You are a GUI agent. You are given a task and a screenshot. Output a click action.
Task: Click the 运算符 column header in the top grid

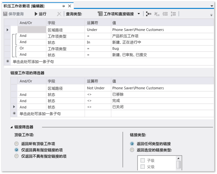click(98, 23)
